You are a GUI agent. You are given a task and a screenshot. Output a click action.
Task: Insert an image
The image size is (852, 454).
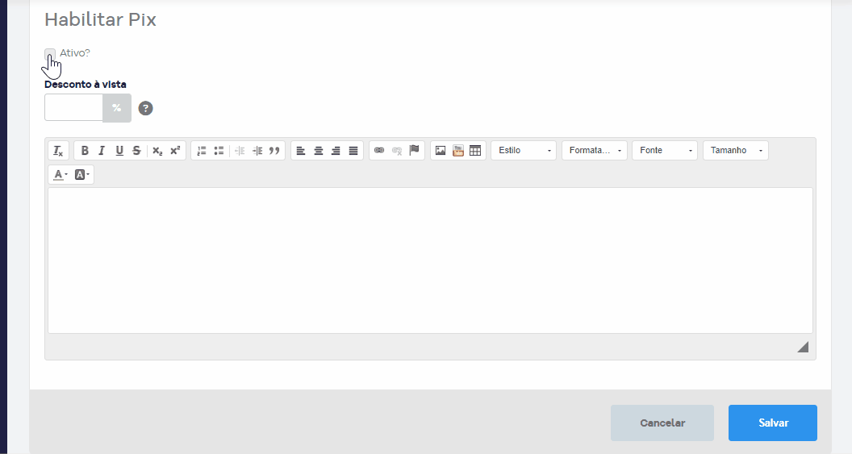click(x=441, y=151)
